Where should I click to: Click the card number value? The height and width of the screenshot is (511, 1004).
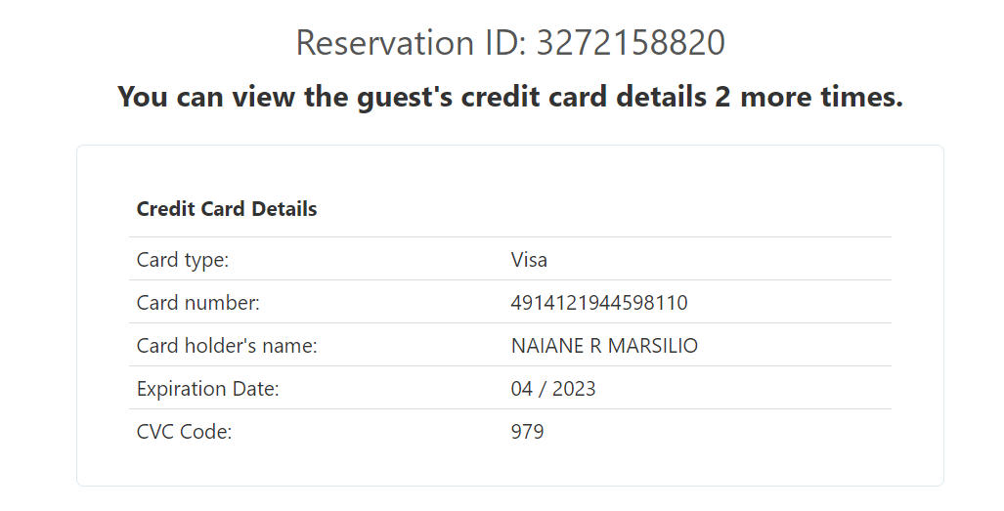pos(599,303)
